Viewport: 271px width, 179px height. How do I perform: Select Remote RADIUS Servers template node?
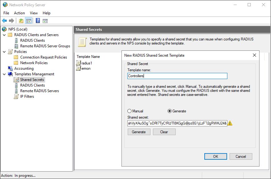tap(40, 91)
